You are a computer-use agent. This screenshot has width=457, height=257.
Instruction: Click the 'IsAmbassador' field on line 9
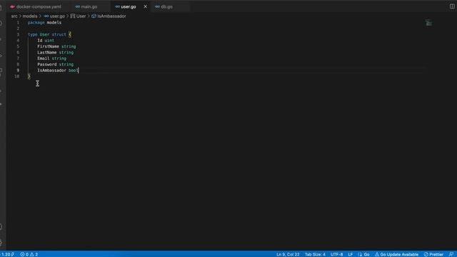pos(51,70)
